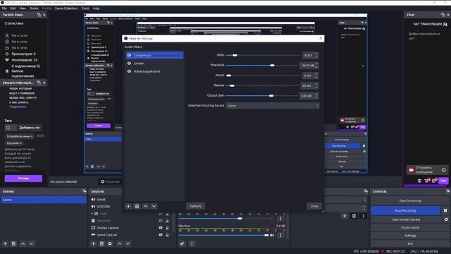Open the Tools menu
451x254 pixels.
click(85, 8)
